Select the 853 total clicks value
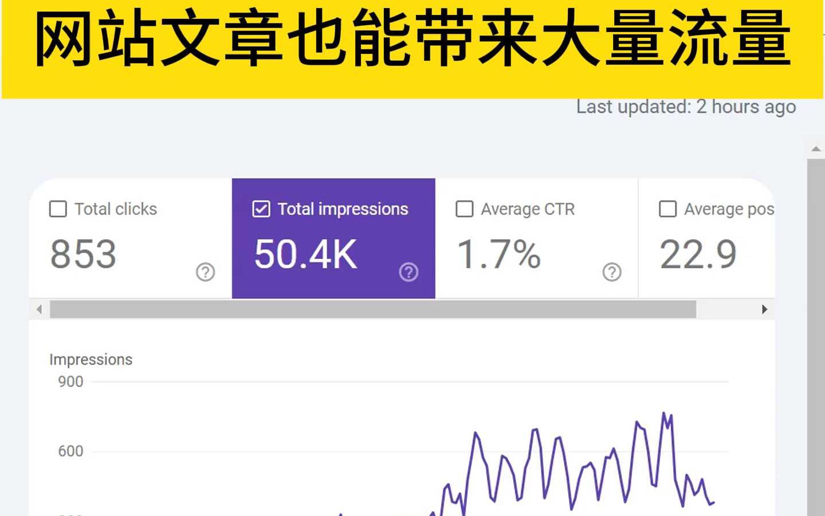The height and width of the screenshot is (516, 825). [84, 254]
